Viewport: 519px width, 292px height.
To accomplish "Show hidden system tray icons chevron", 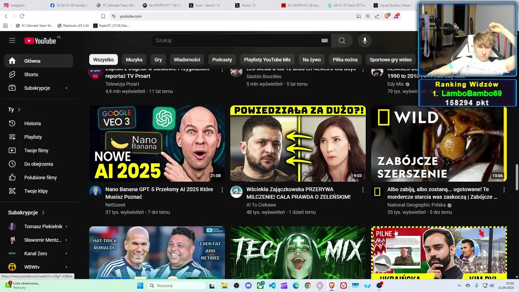I will (x=459, y=286).
